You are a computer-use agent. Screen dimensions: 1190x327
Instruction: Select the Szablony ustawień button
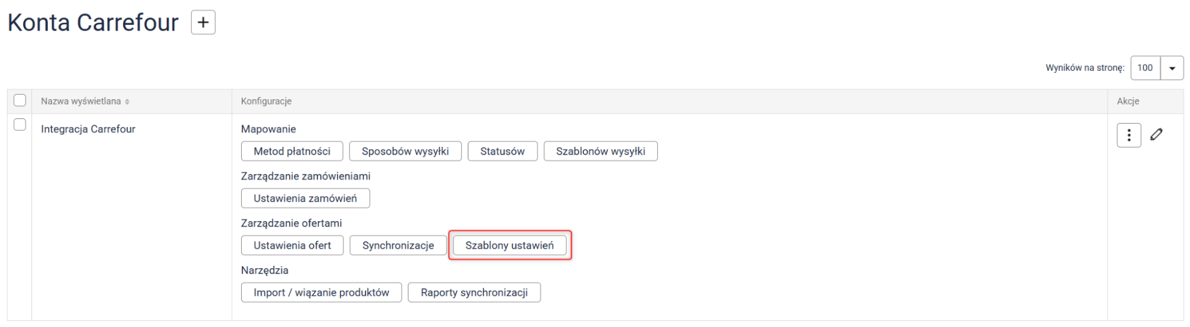tap(509, 246)
